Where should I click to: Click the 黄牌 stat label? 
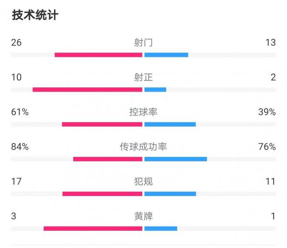point(143,217)
